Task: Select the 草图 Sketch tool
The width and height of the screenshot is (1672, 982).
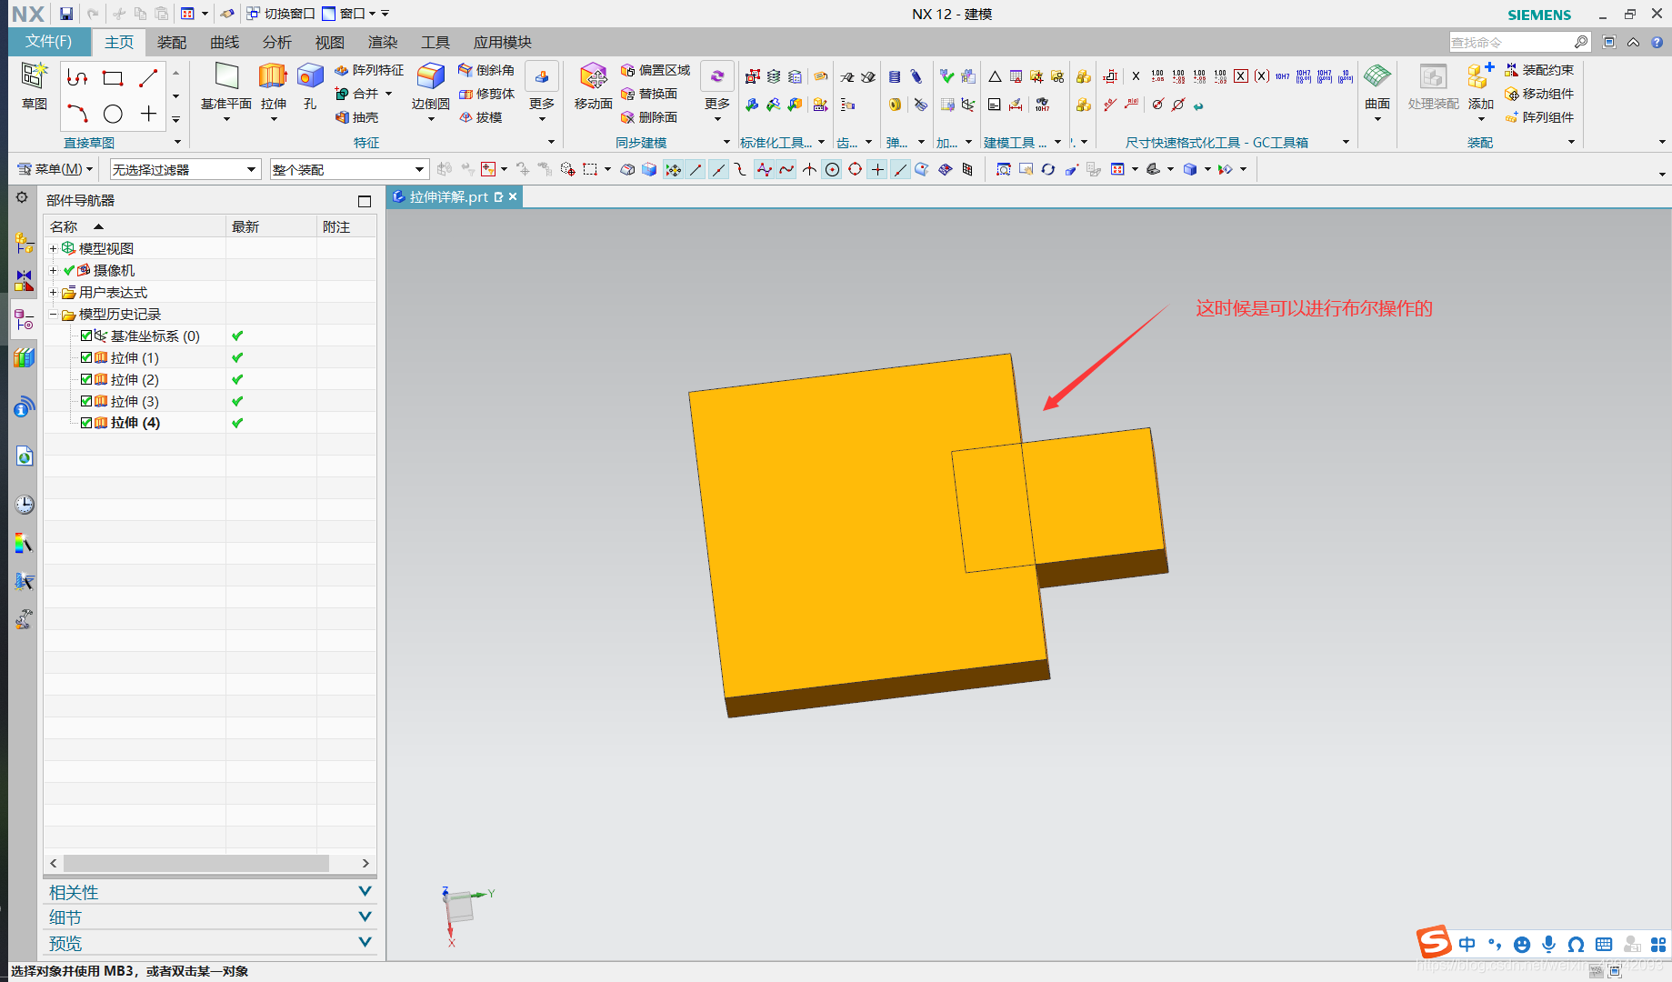Action: pos(34,88)
